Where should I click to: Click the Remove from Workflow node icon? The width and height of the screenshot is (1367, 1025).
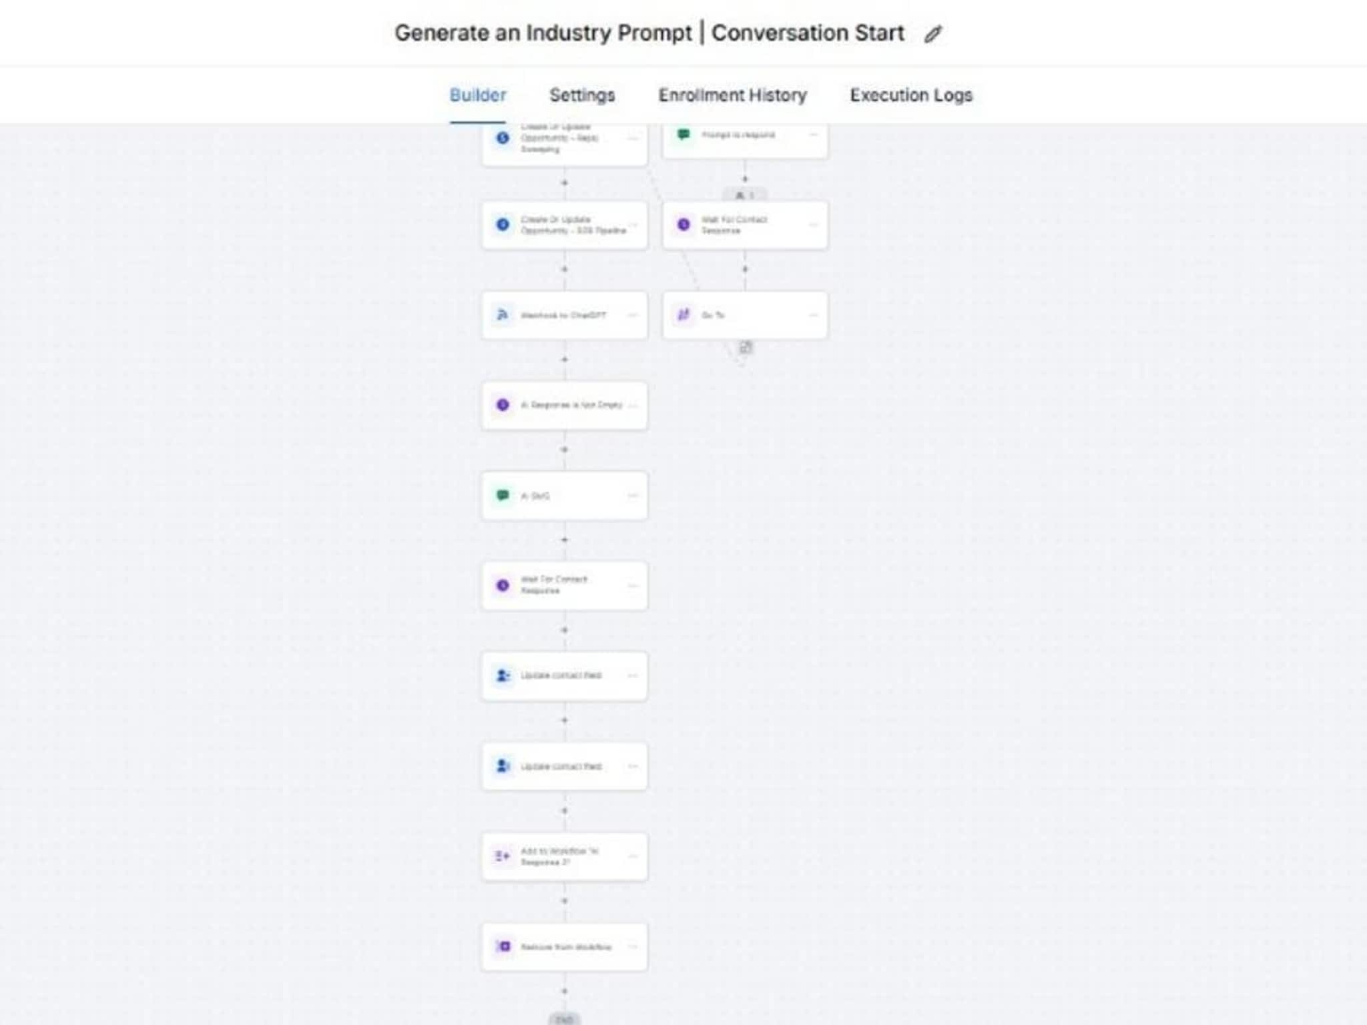(503, 946)
